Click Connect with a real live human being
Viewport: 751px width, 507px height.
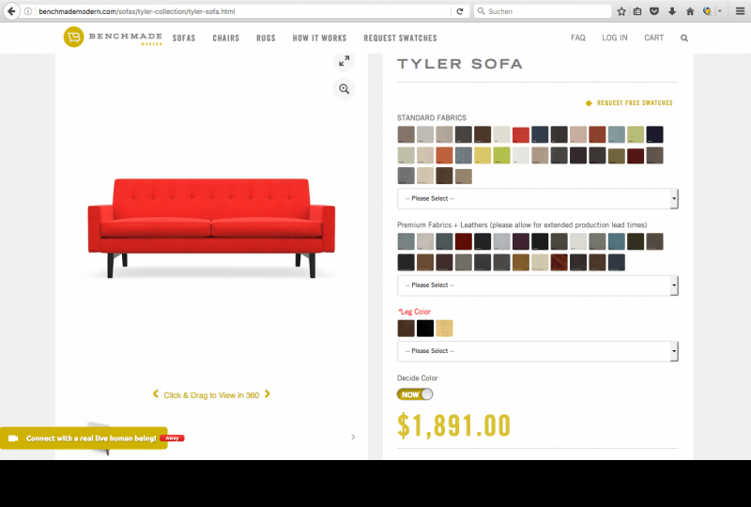click(84, 438)
